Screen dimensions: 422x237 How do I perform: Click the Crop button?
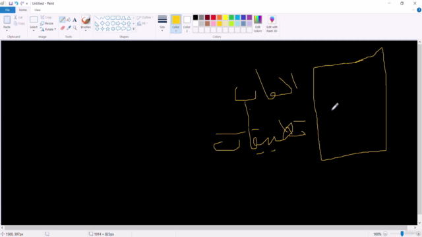[x=46, y=17]
